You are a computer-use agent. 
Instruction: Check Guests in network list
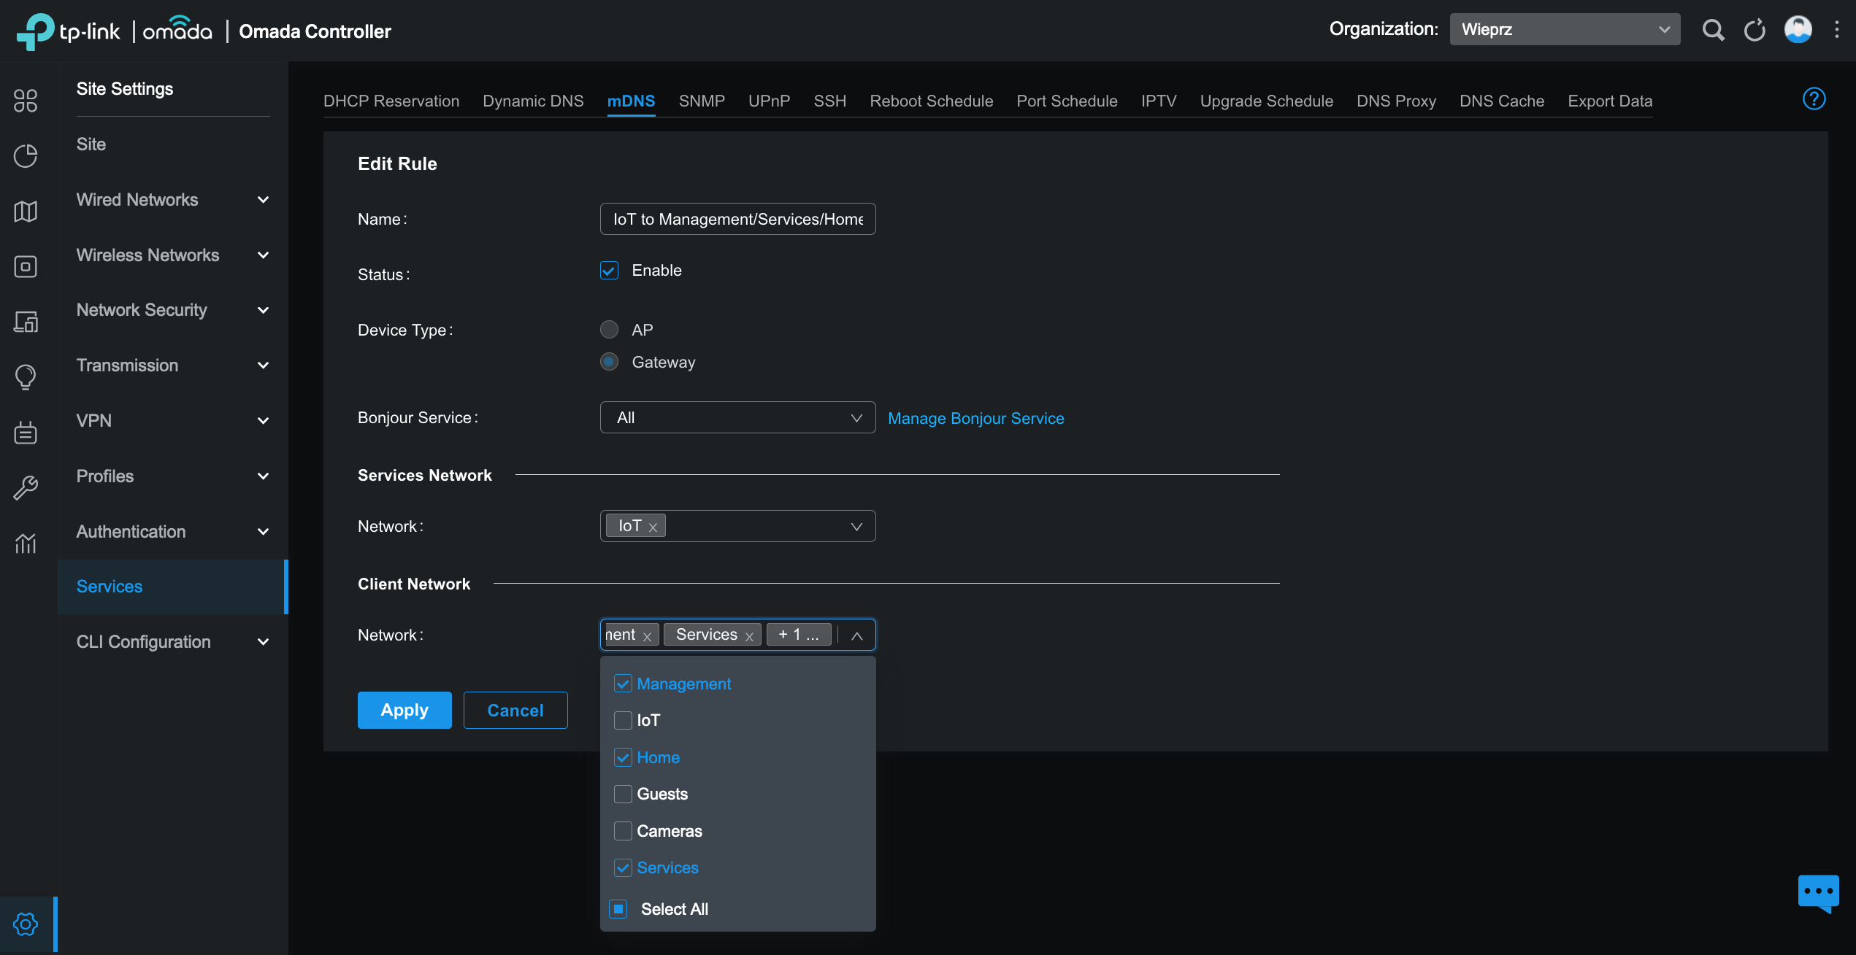click(623, 794)
